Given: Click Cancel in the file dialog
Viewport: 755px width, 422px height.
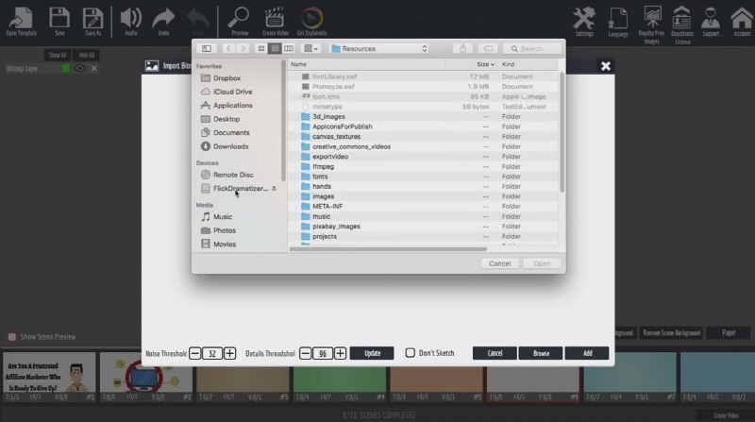Looking at the screenshot, I should [x=500, y=263].
